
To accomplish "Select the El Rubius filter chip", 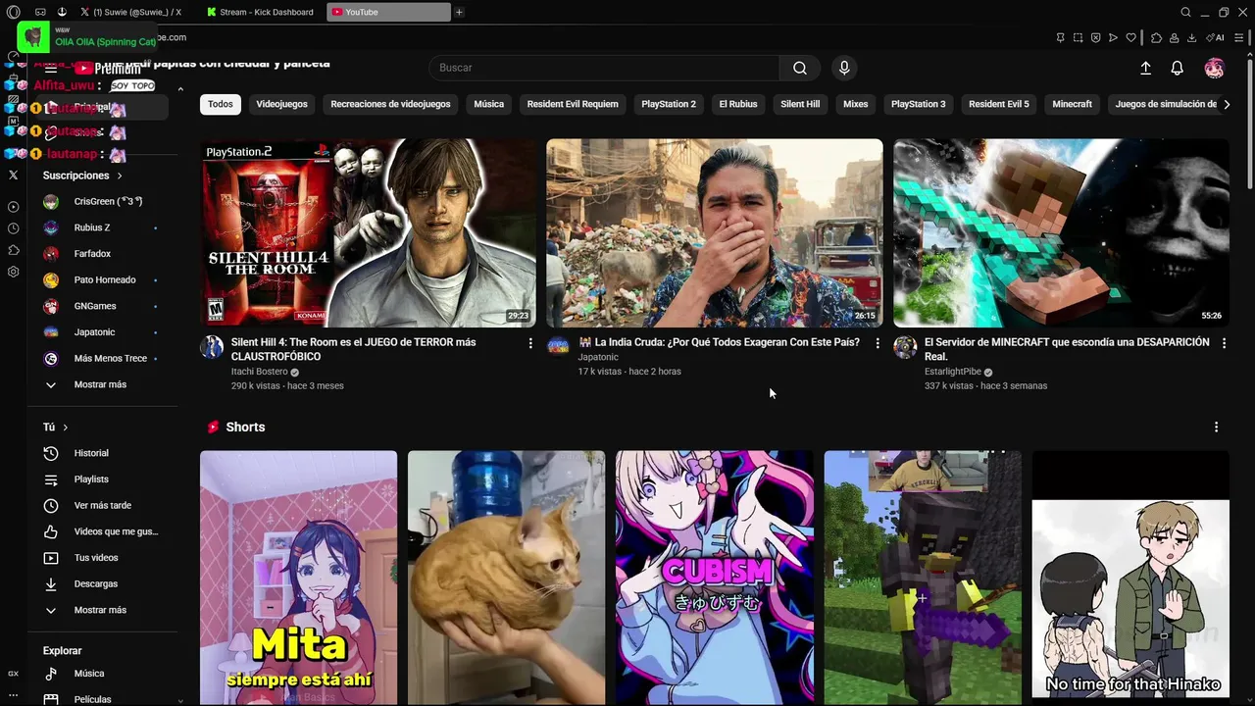I will click(x=738, y=104).
